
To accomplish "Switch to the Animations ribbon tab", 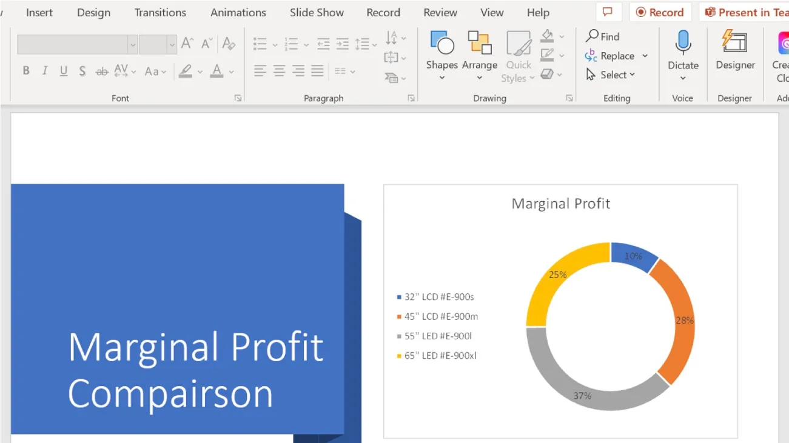I will pyautogui.click(x=238, y=12).
